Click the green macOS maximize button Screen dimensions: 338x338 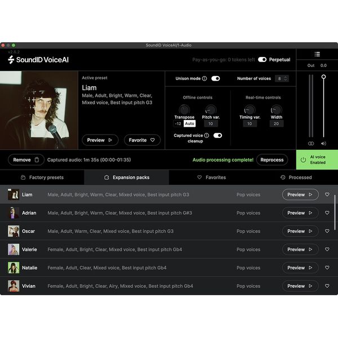[x=14, y=45]
